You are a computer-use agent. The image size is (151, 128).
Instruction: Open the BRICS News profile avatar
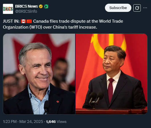[x=8, y=9]
